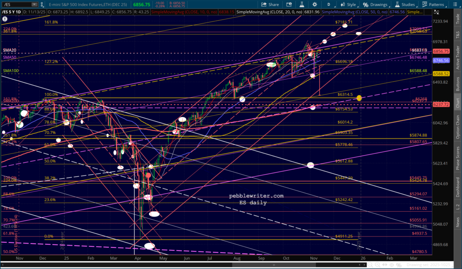This screenshot has width=462, height=269.
Task: Switch to the Option Chain side tab
Action: [x=457, y=127]
